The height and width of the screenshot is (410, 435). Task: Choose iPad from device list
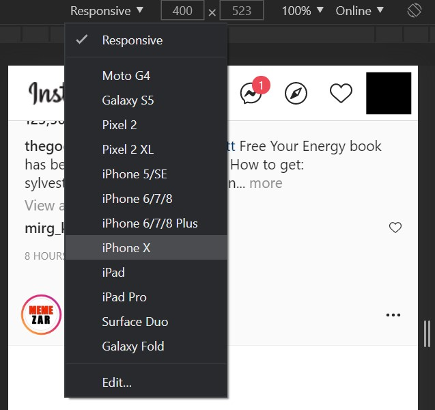tap(146, 273)
